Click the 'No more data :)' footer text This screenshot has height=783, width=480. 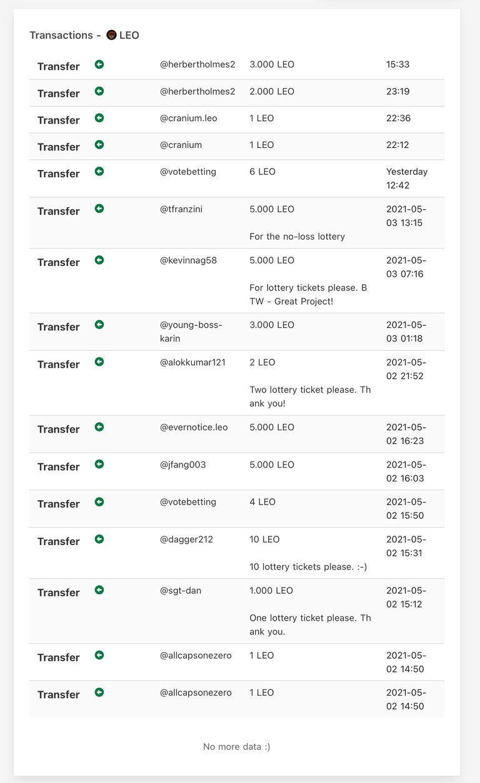click(x=237, y=747)
